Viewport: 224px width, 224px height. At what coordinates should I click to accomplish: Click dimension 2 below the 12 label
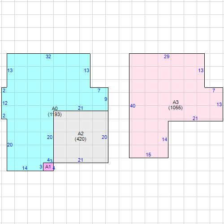4,116
